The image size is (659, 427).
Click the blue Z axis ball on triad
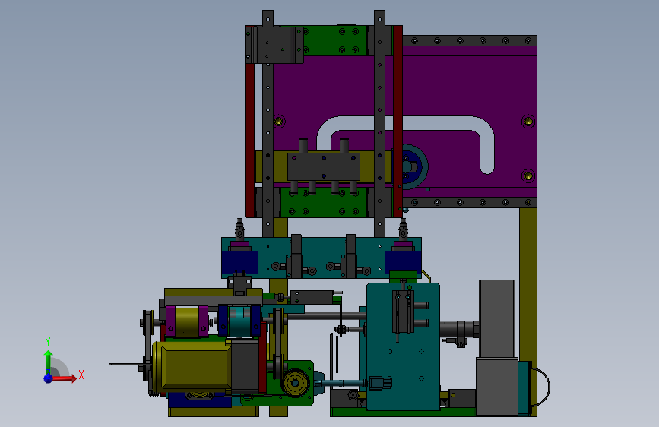[x=49, y=378]
